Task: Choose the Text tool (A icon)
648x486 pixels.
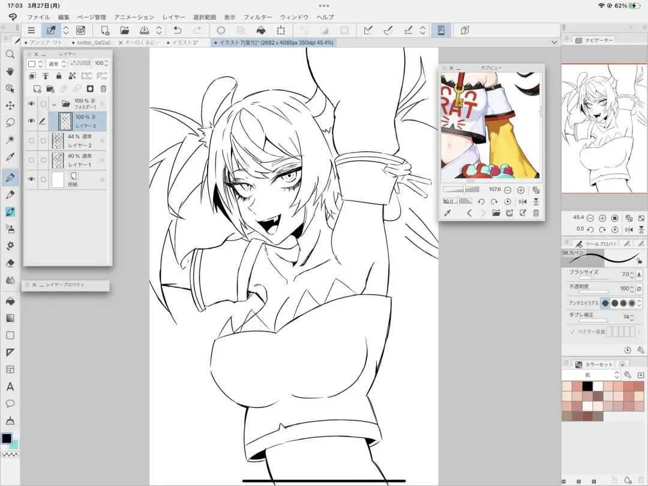Action: (10, 387)
